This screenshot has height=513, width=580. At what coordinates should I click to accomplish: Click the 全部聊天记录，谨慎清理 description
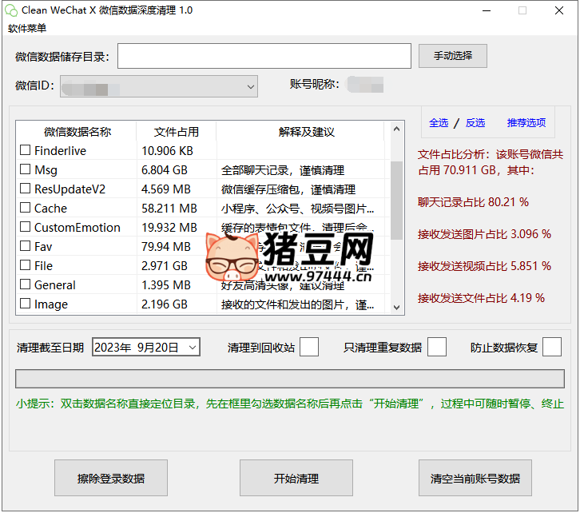pos(283,170)
